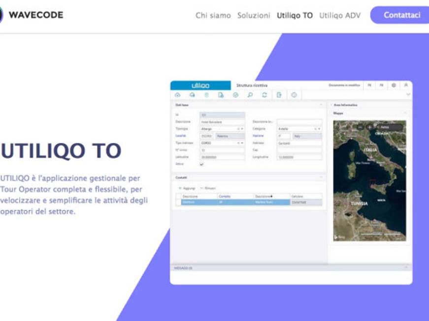Zoom out the map with minus button
429x321 pixels.
361,127
